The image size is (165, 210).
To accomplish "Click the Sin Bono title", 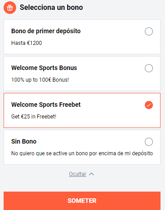I will (x=24, y=141).
